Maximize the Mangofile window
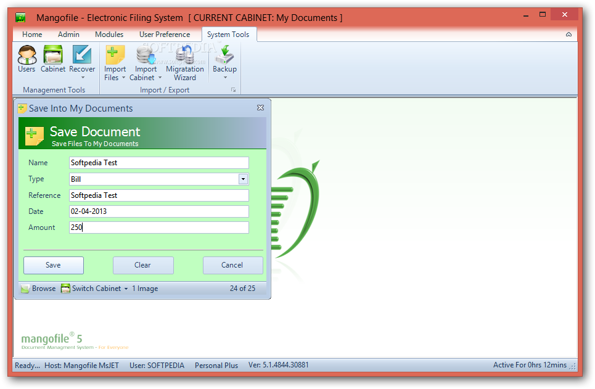Image resolution: width=595 pixels, height=389 pixels. (x=543, y=15)
